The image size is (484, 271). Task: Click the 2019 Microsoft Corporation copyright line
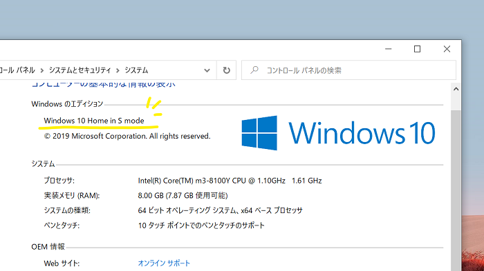[127, 136]
